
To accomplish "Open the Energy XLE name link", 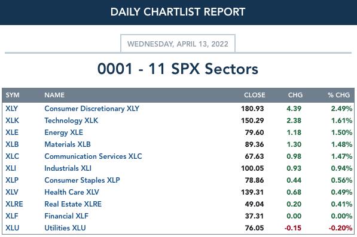I will click(x=64, y=133).
